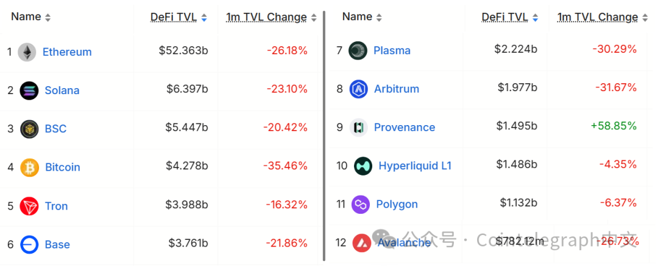The width and height of the screenshot is (658, 266).
Task: Click the Plasma chain logo icon
Action: coord(358,50)
